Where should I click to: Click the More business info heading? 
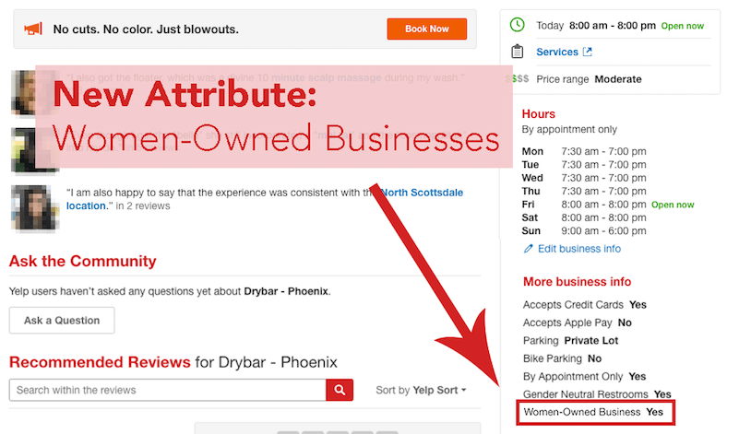(x=577, y=281)
